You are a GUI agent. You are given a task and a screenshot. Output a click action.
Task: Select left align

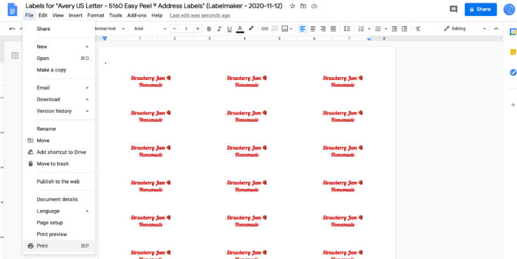click(x=303, y=29)
